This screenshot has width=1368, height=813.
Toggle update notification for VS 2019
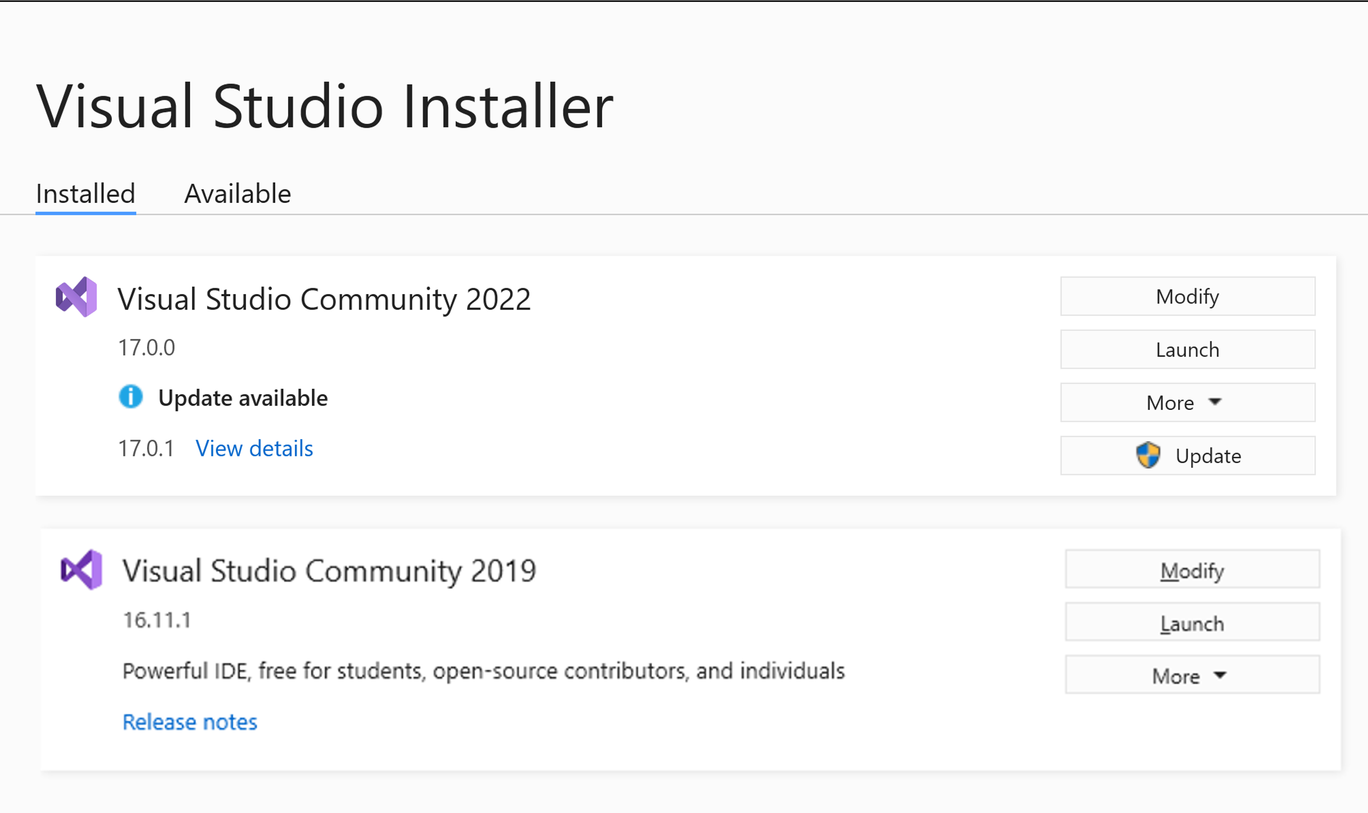tap(1189, 674)
